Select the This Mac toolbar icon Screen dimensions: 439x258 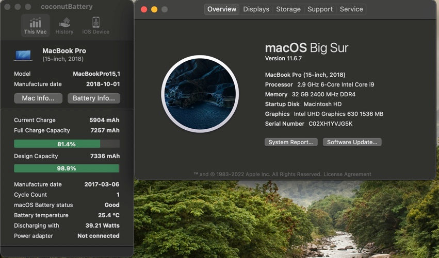coord(35,25)
